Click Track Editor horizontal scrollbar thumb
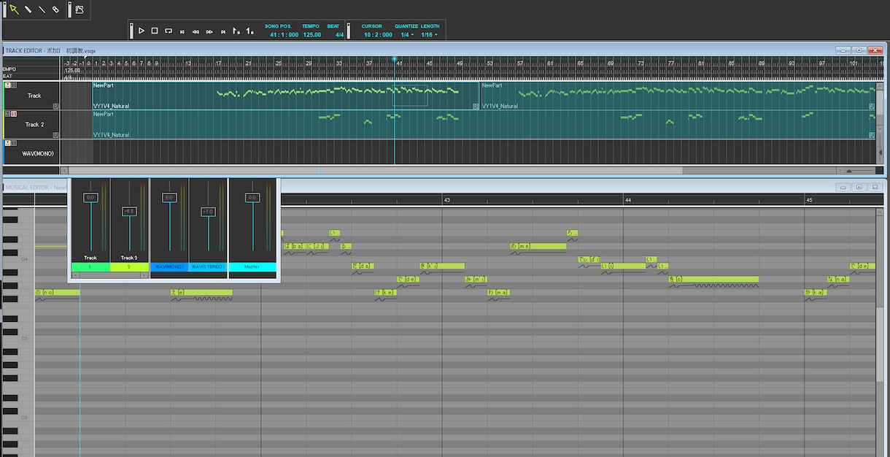This screenshot has width=890, height=457. [x=376, y=170]
